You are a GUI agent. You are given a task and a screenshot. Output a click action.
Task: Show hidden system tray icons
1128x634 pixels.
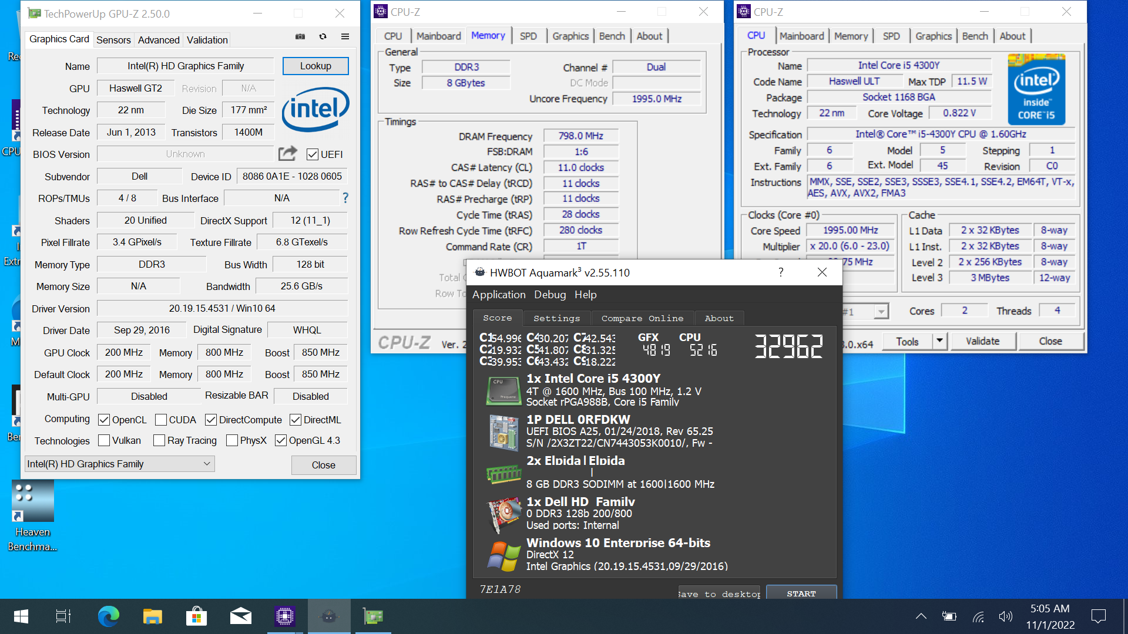pos(921,616)
